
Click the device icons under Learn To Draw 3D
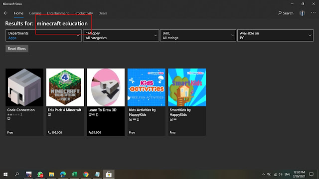tap(93, 115)
